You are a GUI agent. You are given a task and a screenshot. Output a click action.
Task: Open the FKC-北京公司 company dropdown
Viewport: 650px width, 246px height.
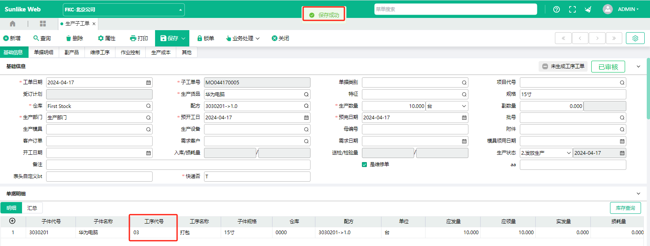(x=124, y=10)
